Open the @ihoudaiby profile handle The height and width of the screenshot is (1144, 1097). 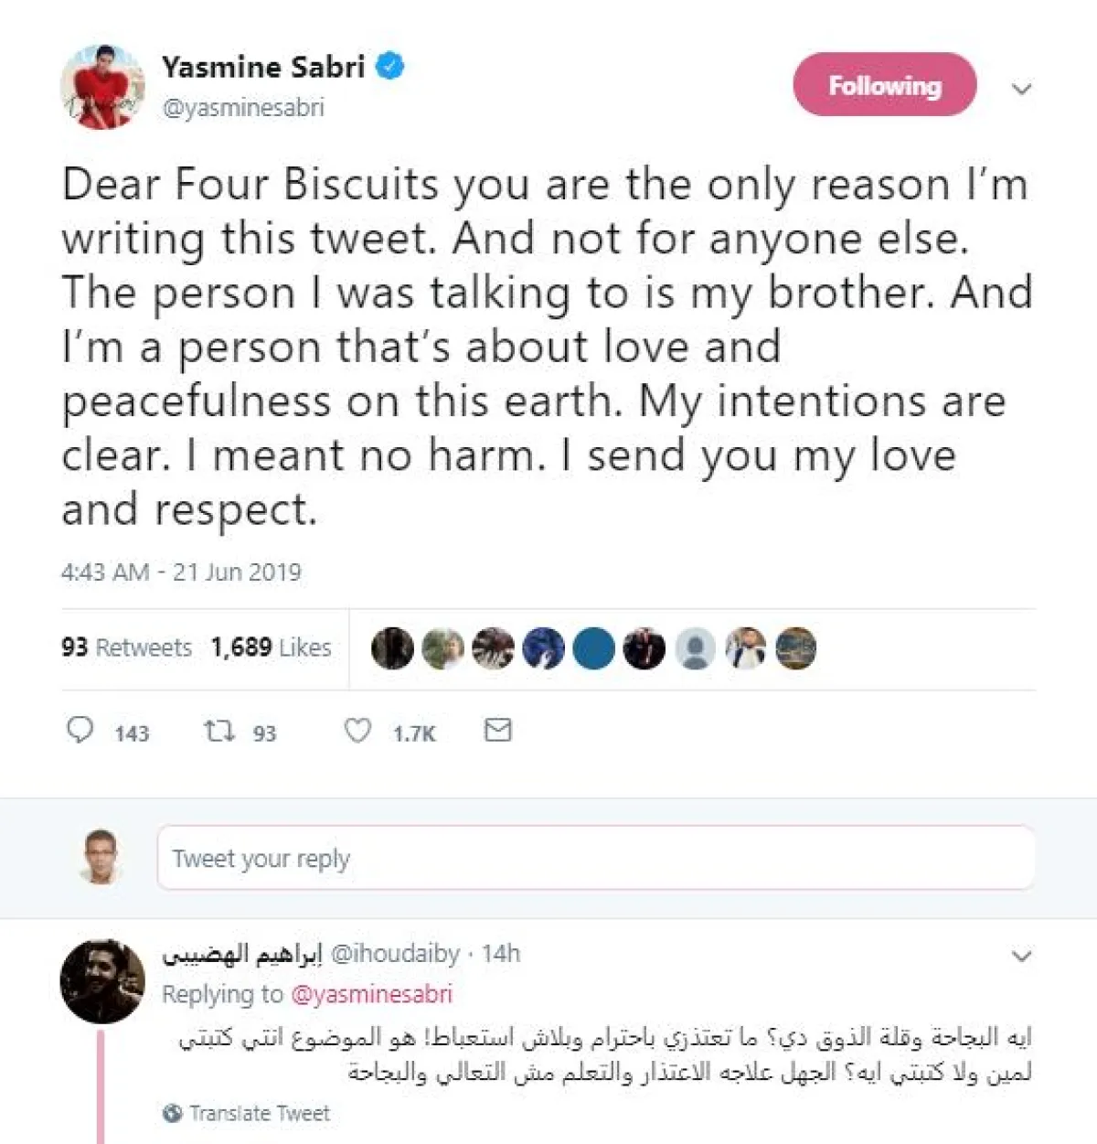pos(395,954)
